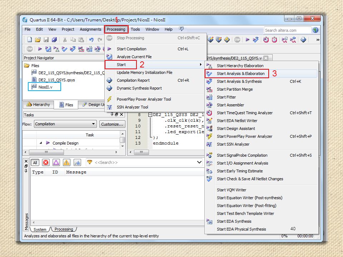This screenshot has width=343, height=257.
Task: Click the Cut scissors toolbar icon
Action: point(65,40)
